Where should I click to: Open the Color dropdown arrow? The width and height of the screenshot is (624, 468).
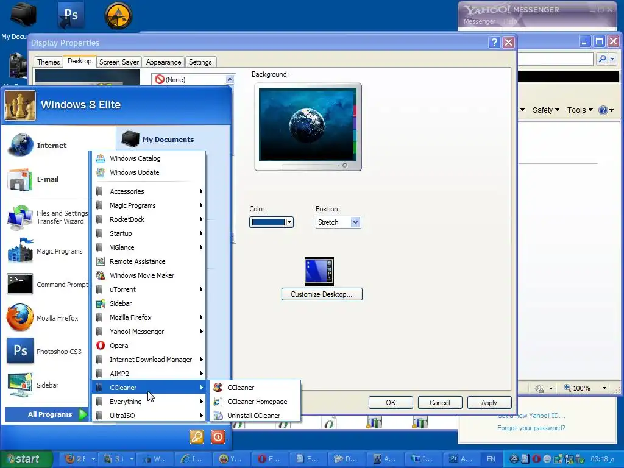(x=289, y=222)
